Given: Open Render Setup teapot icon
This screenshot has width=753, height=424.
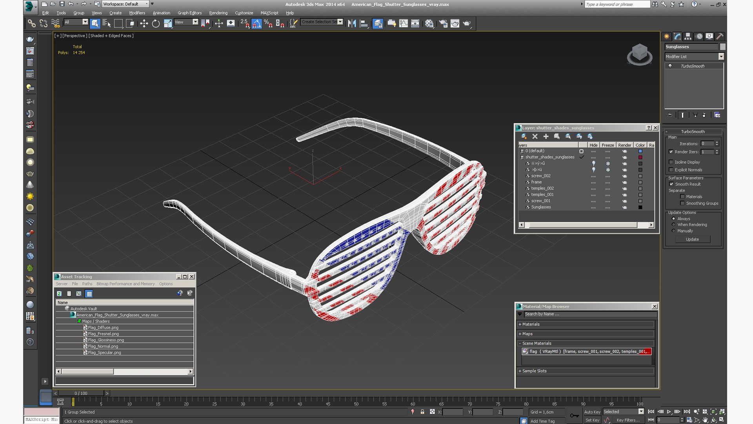Looking at the screenshot, I should pyautogui.click(x=443, y=24).
